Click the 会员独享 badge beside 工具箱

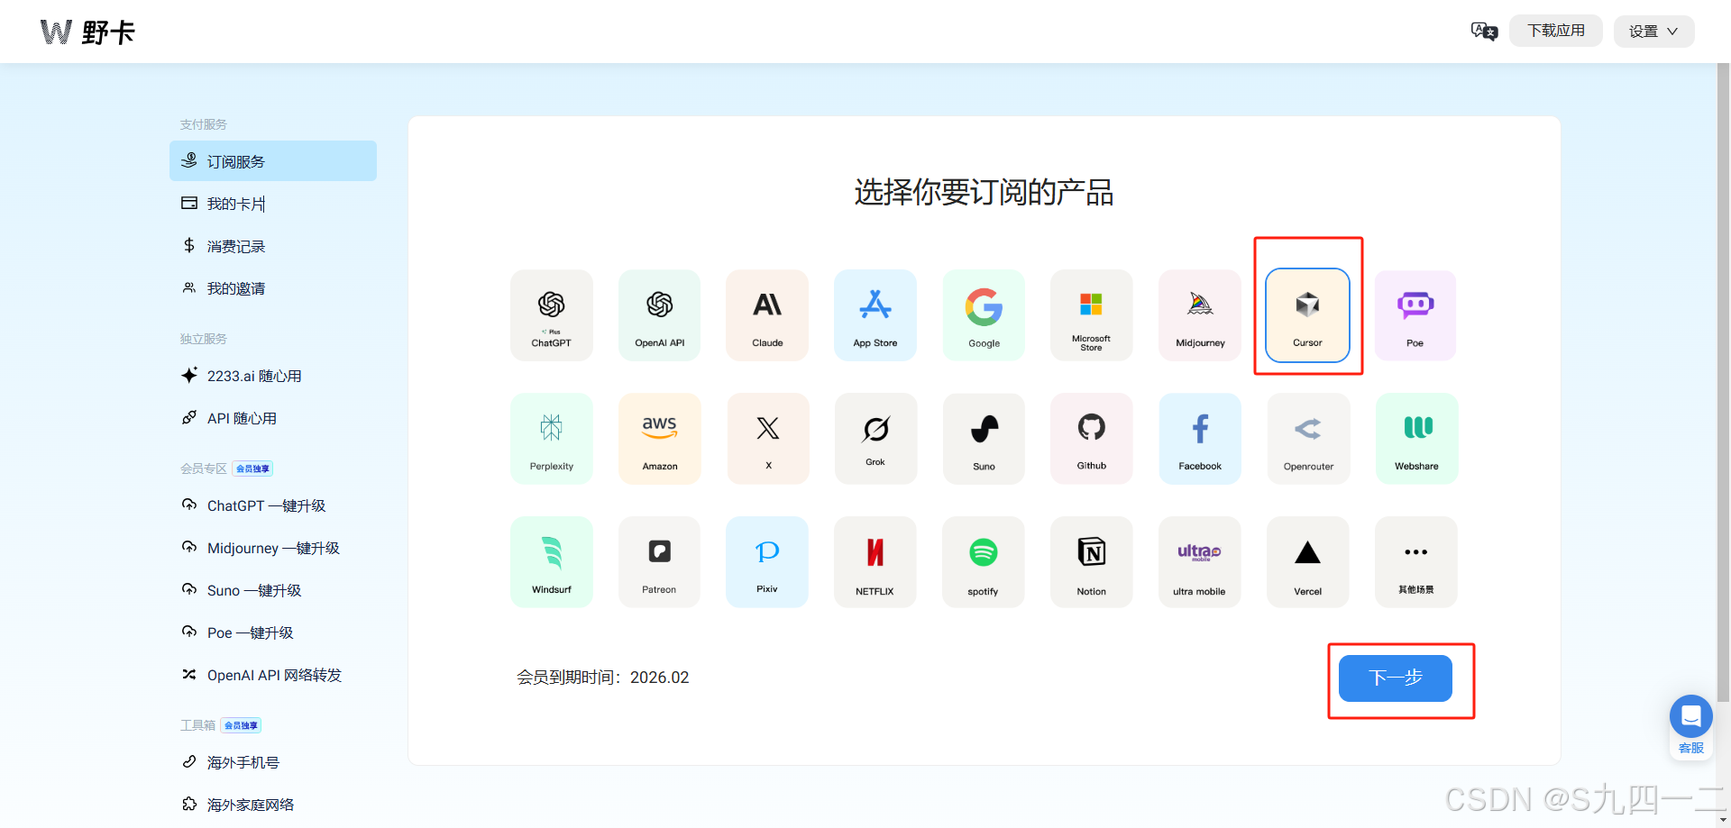[x=242, y=725]
